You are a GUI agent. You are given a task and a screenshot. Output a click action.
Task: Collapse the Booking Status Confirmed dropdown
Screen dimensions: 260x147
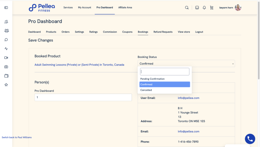click(x=186, y=64)
